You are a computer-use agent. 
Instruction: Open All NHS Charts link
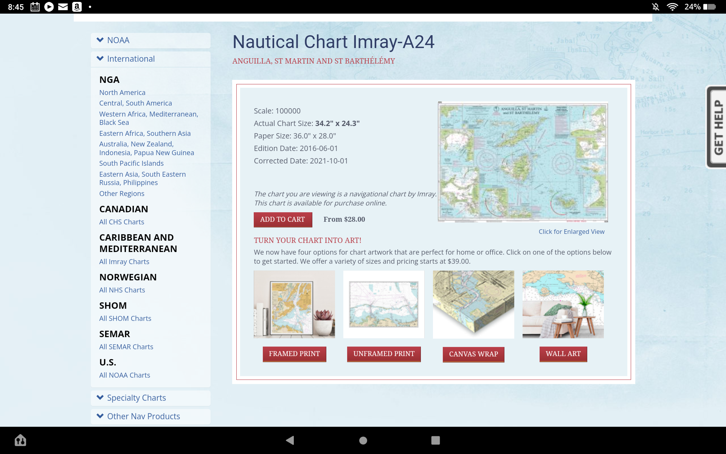[x=122, y=290]
